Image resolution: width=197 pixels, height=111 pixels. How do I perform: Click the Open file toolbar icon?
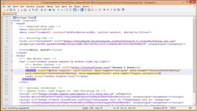[7, 10]
